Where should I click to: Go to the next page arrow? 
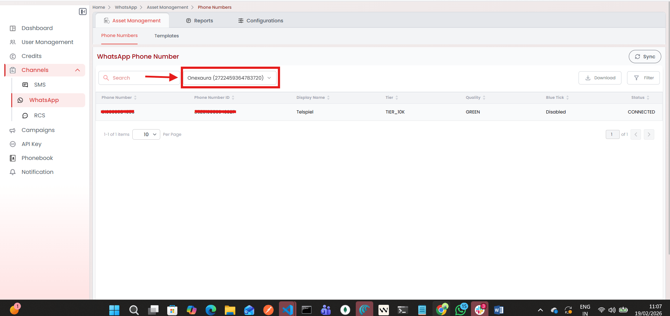(649, 134)
